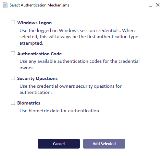Toggle the Biometrics checkbox
Viewport: 163px width, 156px height.
pyautogui.click(x=13, y=103)
